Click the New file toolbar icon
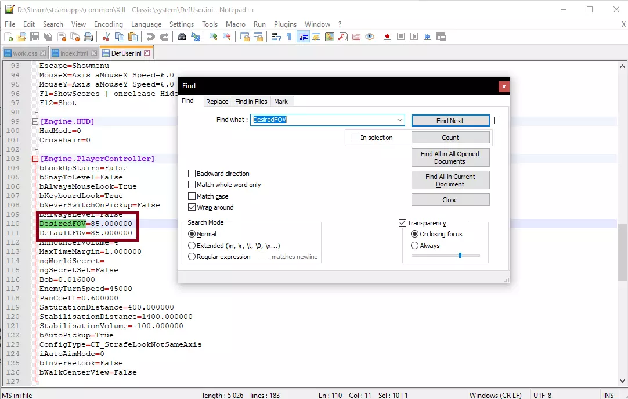This screenshot has width=628, height=399. [8, 37]
